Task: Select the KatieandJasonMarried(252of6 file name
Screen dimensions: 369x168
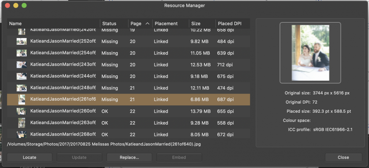Action: click(63, 41)
